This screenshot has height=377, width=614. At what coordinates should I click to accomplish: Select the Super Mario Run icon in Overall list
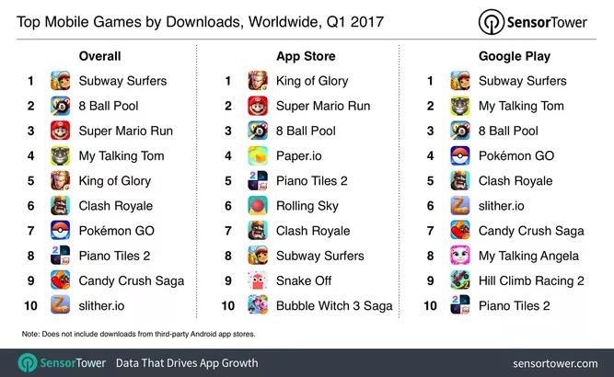pos(61,131)
